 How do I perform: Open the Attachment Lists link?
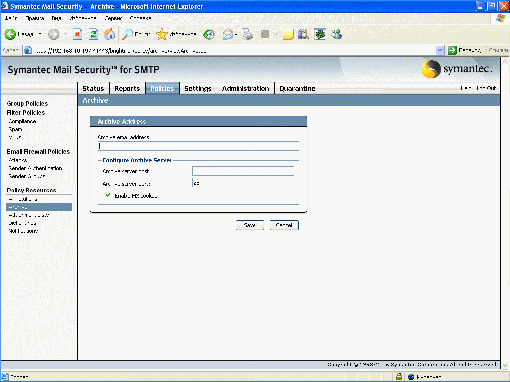[28, 215]
